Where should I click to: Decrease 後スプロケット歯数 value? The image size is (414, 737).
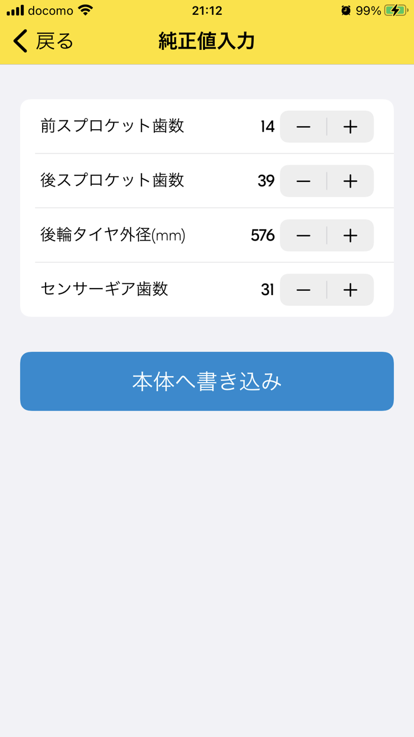pyautogui.click(x=303, y=181)
